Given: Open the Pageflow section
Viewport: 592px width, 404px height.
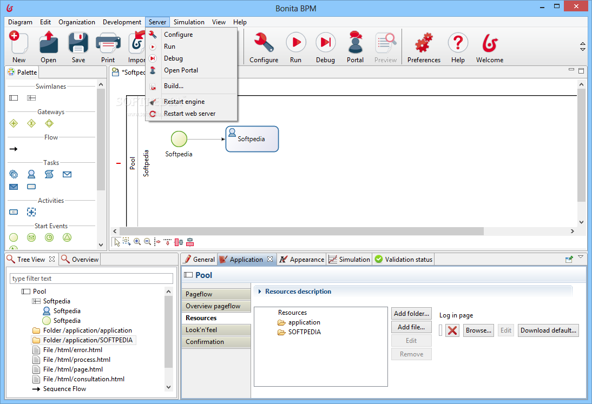Looking at the screenshot, I should tap(216, 294).
